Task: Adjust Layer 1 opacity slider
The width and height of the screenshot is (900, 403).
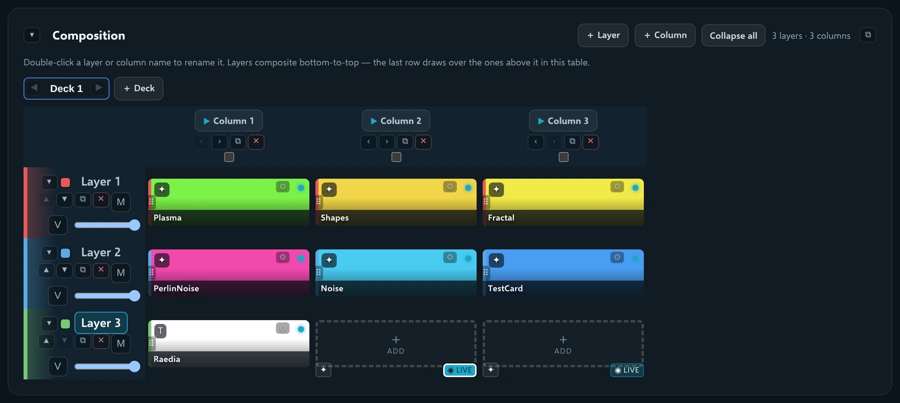Action: click(107, 225)
